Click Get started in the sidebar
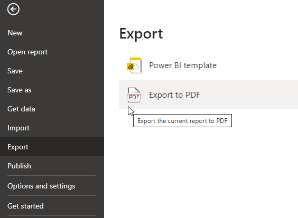Viewport: 298px width, 218px height. 25,206
